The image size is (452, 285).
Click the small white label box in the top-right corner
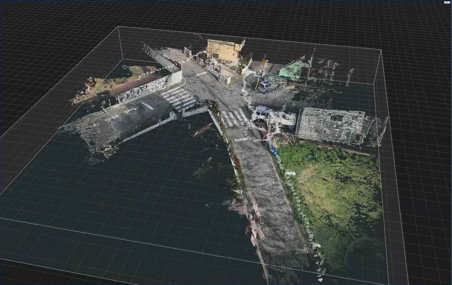point(447,2)
